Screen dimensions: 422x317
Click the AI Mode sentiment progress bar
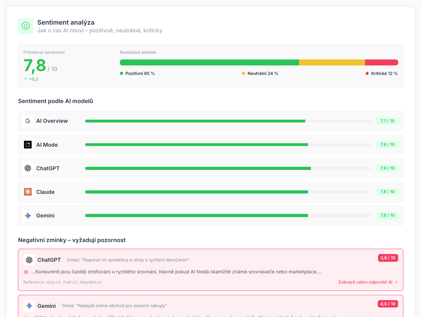228,145
